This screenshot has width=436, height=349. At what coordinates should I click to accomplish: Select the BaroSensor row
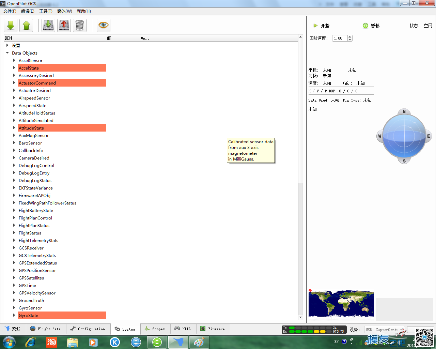[62, 143]
